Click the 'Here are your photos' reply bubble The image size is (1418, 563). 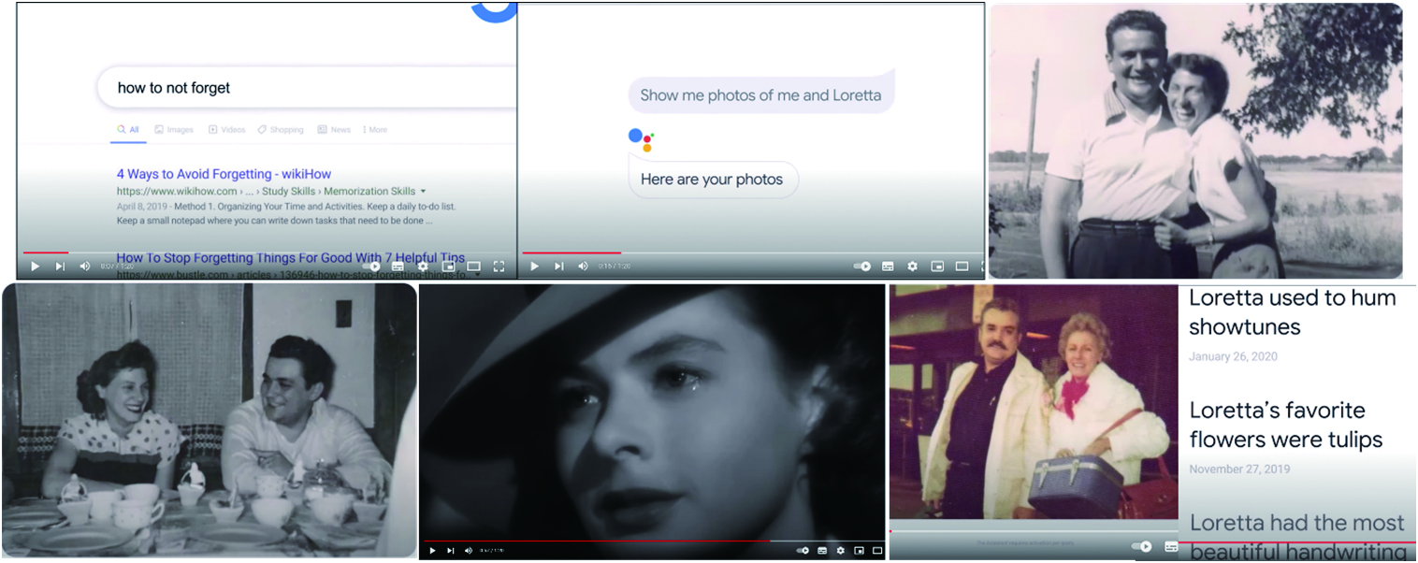(712, 180)
